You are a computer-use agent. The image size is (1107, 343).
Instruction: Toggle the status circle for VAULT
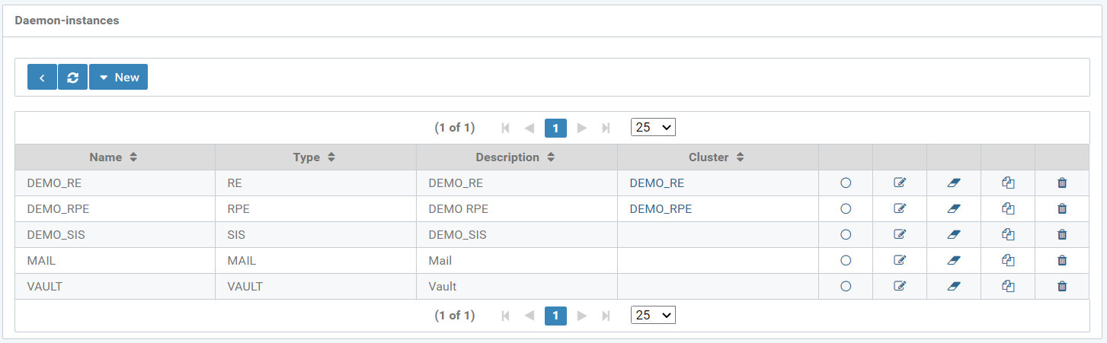[845, 286]
